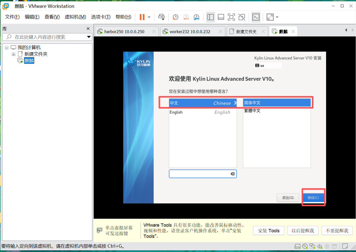Screen dimensions: 356x252
Task: Open the power options dropdown arrow beside pause
Action: coord(149,17)
